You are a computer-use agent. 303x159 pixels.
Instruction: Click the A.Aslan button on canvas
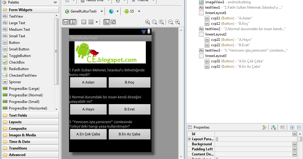click(x=88, y=82)
